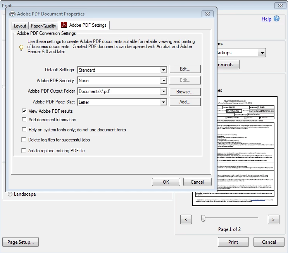Click the comments button in Print window
This screenshot has height=253, width=288.
tap(228, 65)
